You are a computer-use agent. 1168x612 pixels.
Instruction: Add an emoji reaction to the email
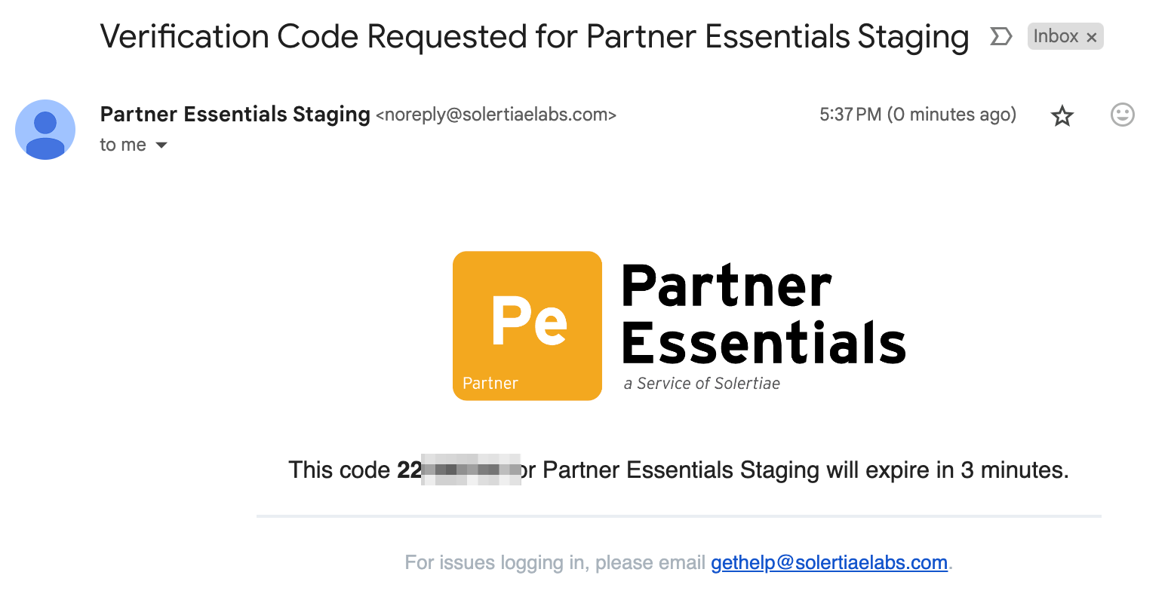pos(1122,115)
